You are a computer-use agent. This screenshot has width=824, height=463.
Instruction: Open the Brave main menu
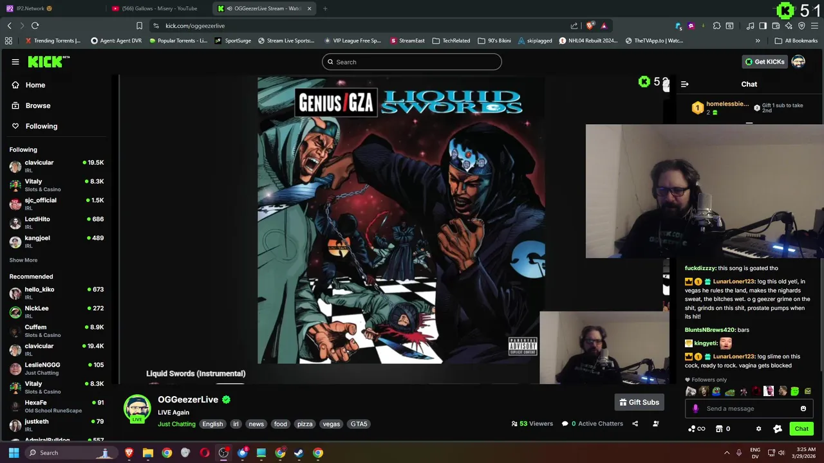pos(814,26)
